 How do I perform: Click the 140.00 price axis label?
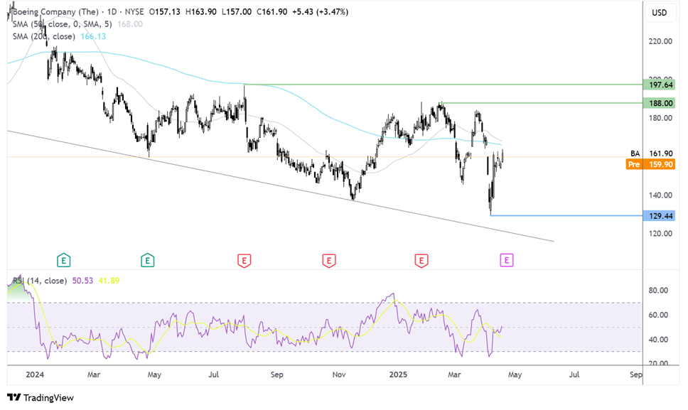(660, 195)
